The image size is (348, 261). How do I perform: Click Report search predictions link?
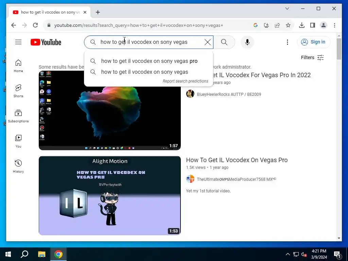click(x=185, y=81)
